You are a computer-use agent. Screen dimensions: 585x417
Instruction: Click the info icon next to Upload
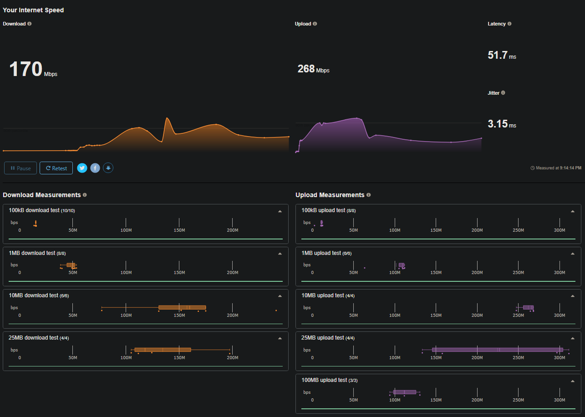[315, 24]
